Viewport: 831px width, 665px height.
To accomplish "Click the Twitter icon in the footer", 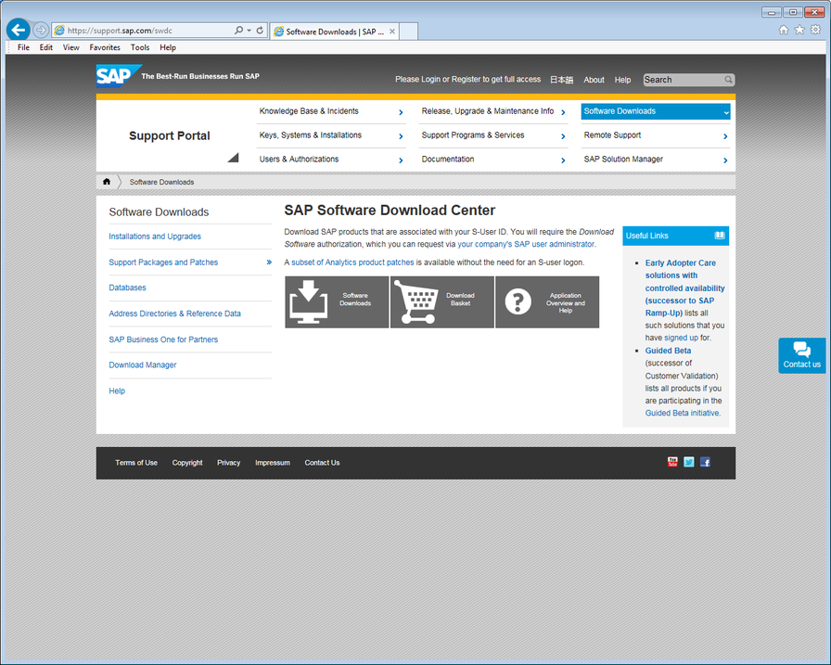I will (689, 461).
